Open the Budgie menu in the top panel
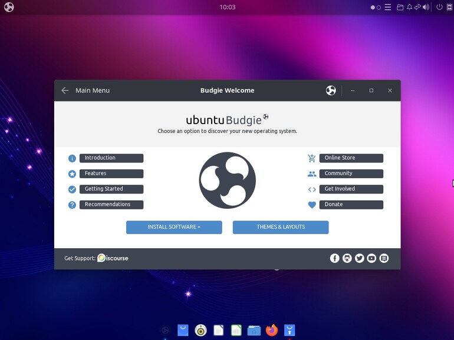Viewport: 454px width, 340px height. 9,7
